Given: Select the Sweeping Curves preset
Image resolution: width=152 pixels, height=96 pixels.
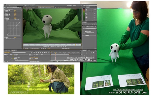Looking at the screenshot, I should (x=90, y=33).
